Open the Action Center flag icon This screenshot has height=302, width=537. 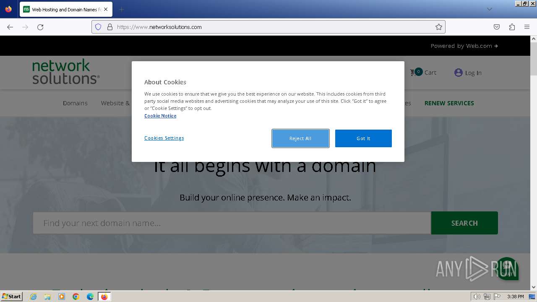tap(497, 297)
